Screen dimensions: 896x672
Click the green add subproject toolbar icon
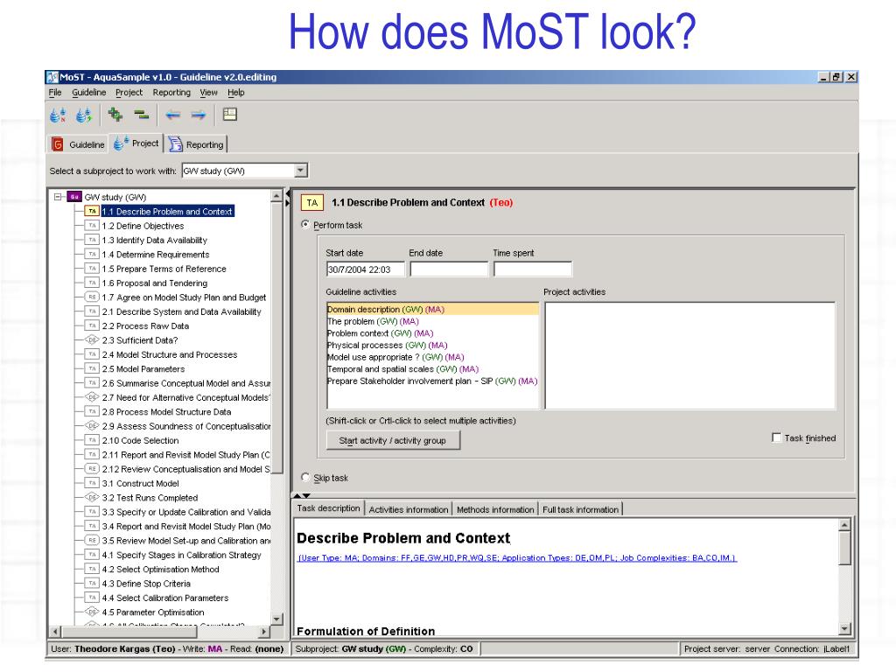pyautogui.click(x=115, y=115)
